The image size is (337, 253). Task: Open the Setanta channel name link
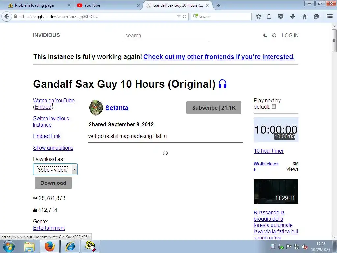pos(117,108)
